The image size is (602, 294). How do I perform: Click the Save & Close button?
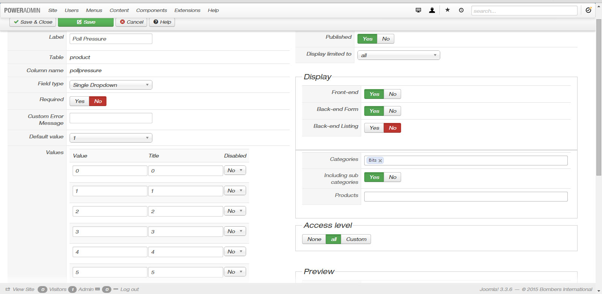[x=33, y=22]
